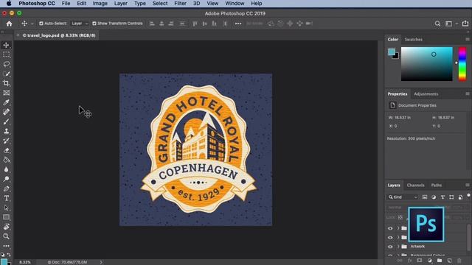472x265 pixels.
Task: Open the Edit Toolbar ellipsis at toolbar bottom
Action: pos(6,246)
